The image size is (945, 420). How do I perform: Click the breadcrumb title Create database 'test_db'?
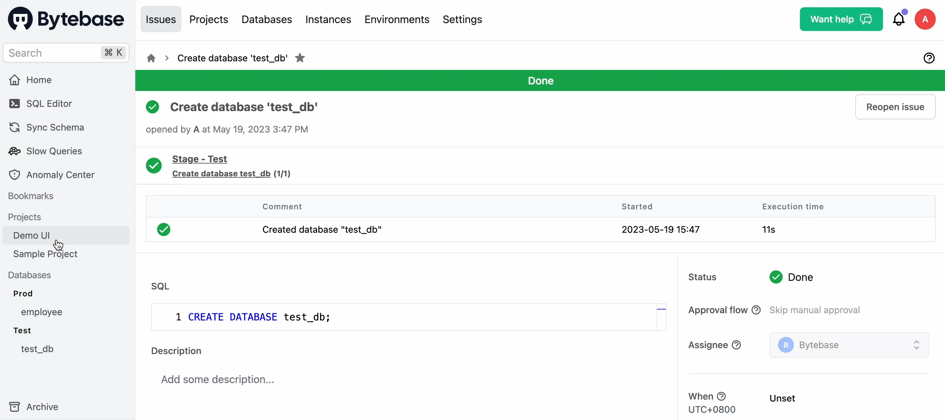pos(232,58)
